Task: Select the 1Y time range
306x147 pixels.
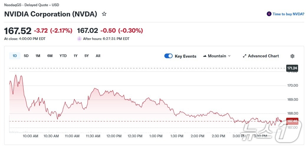Action: (x=76, y=56)
